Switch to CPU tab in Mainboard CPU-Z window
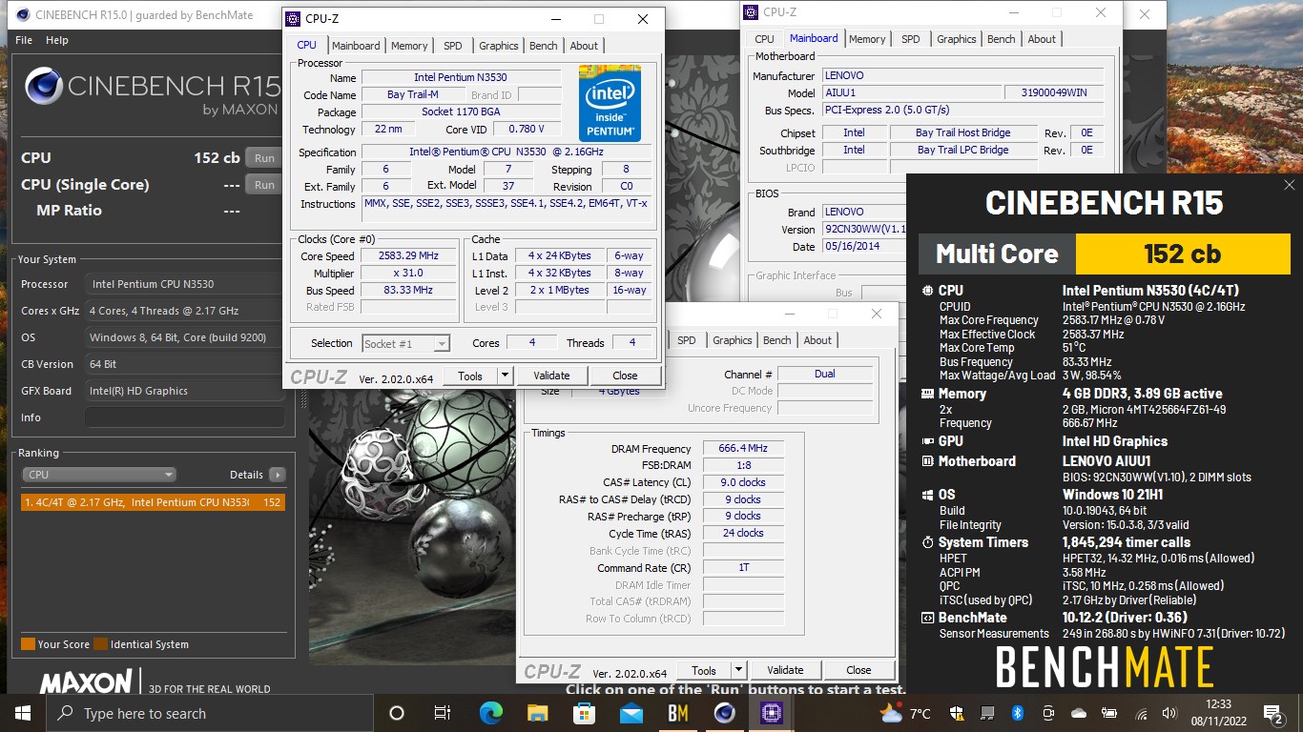The image size is (1303, 732). pyautogui.click(x=765, y=39)
